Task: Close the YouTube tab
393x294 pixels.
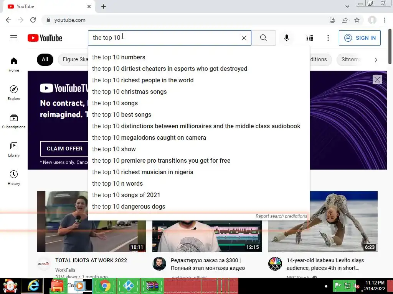Action: click(89, 7)
